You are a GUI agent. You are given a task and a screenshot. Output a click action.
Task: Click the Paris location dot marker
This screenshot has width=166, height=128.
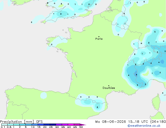[x=99, y=37]
